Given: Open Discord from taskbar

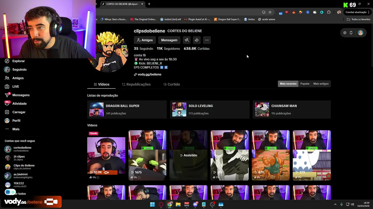Looking at the screenshot, I should point(195,204).
